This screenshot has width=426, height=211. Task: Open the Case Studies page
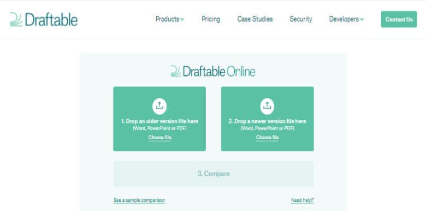click(255, 19)
